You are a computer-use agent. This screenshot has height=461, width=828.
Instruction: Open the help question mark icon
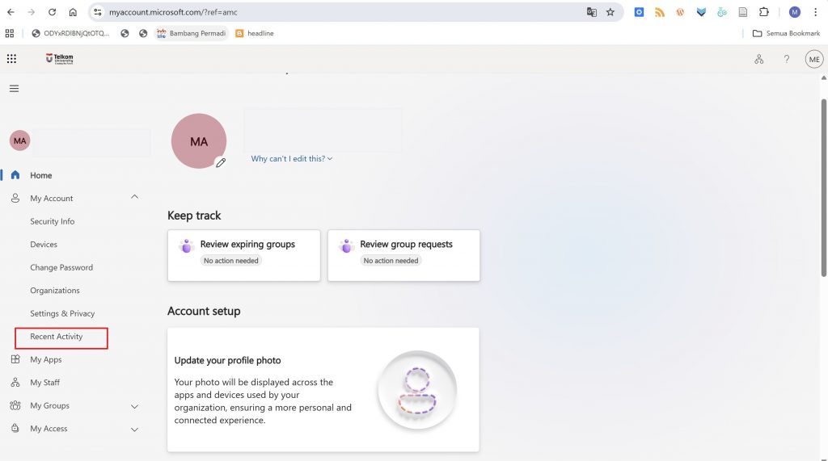[786, 59]
